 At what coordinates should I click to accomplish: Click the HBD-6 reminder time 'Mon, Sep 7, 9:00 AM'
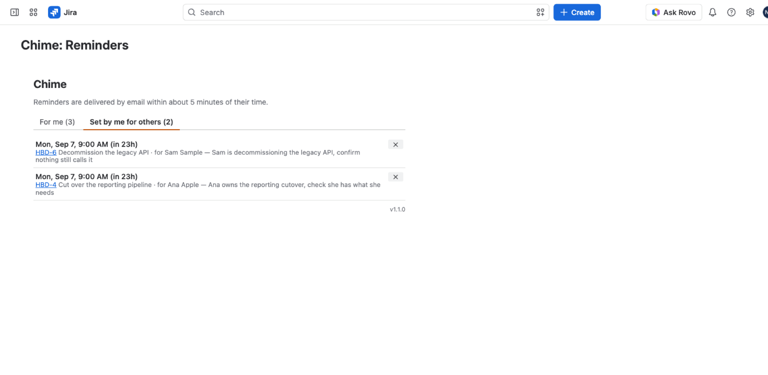[x=72, y=144]
